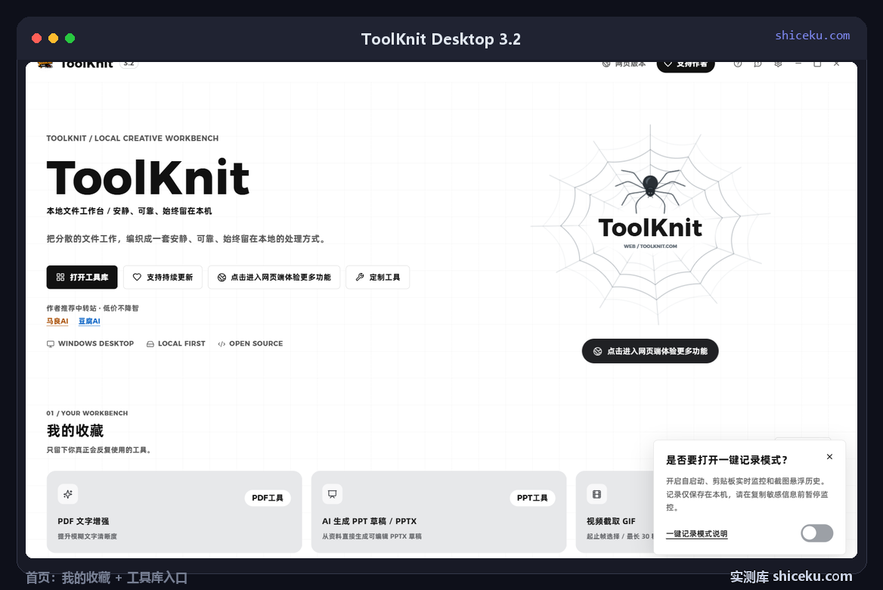Screen dimensions: 883x590
Task: Click the PPT工具 badge
Action: pos(532,498)
